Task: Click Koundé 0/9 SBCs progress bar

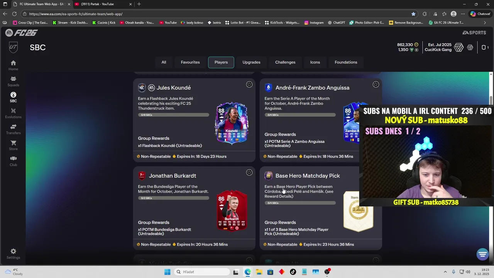Action: 174,115
